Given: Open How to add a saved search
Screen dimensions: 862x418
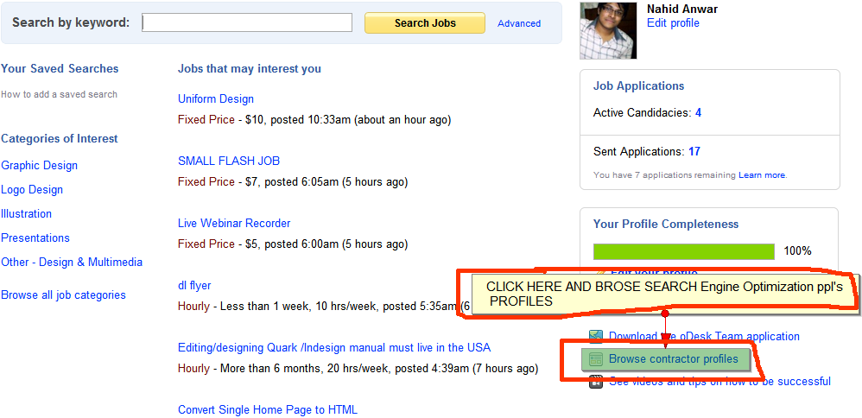Looking at the screenshot, I should point(59,94).
